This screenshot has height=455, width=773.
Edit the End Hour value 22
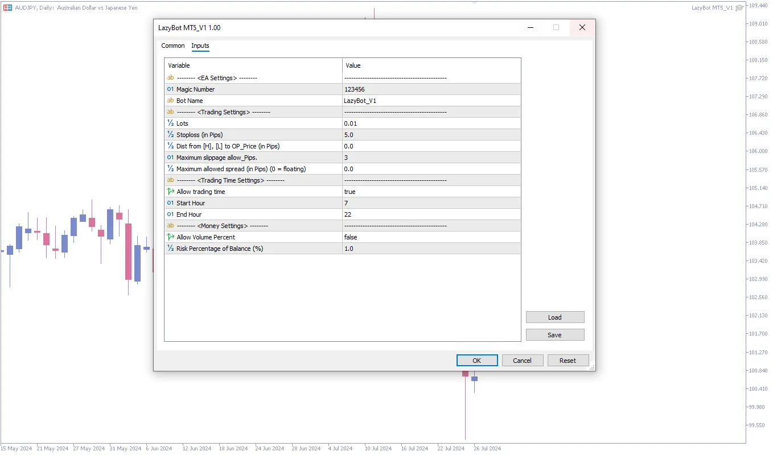pyautogui.click(x=431, y=214)
